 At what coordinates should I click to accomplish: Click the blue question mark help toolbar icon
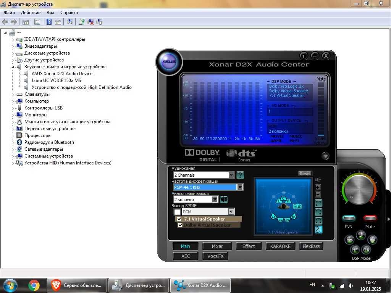pyautogui.click(x=49, y=22)
